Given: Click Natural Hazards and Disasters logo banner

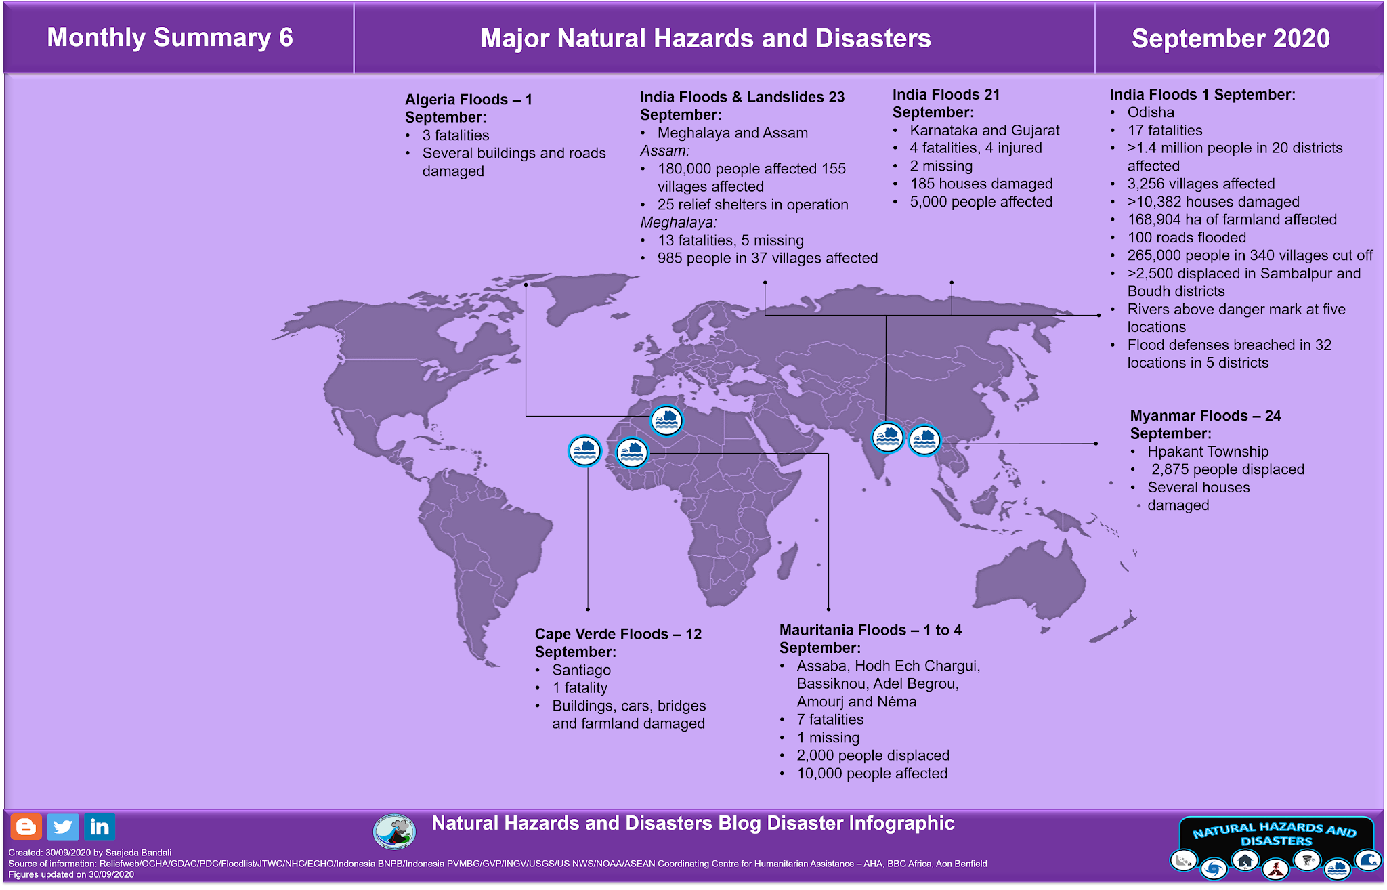Looking at the screenshot, I should point(1275,834).
